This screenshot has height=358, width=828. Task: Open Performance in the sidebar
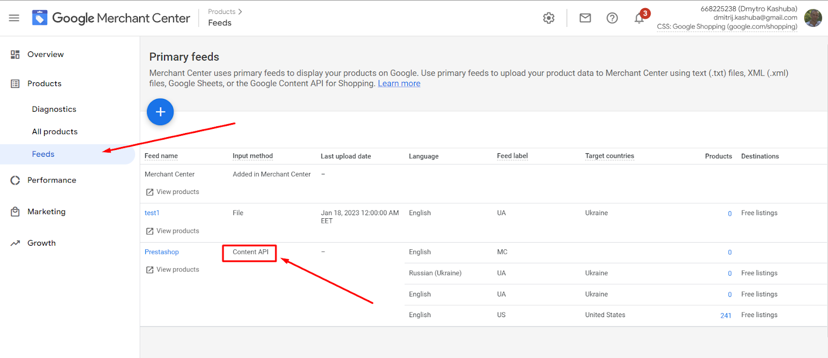point(52,180)
